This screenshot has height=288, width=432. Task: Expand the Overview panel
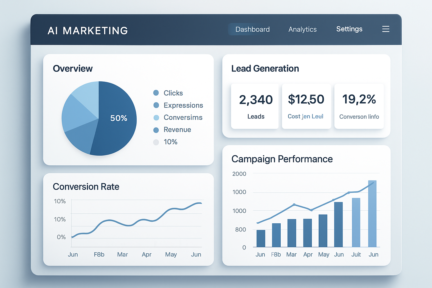[73, 68]
